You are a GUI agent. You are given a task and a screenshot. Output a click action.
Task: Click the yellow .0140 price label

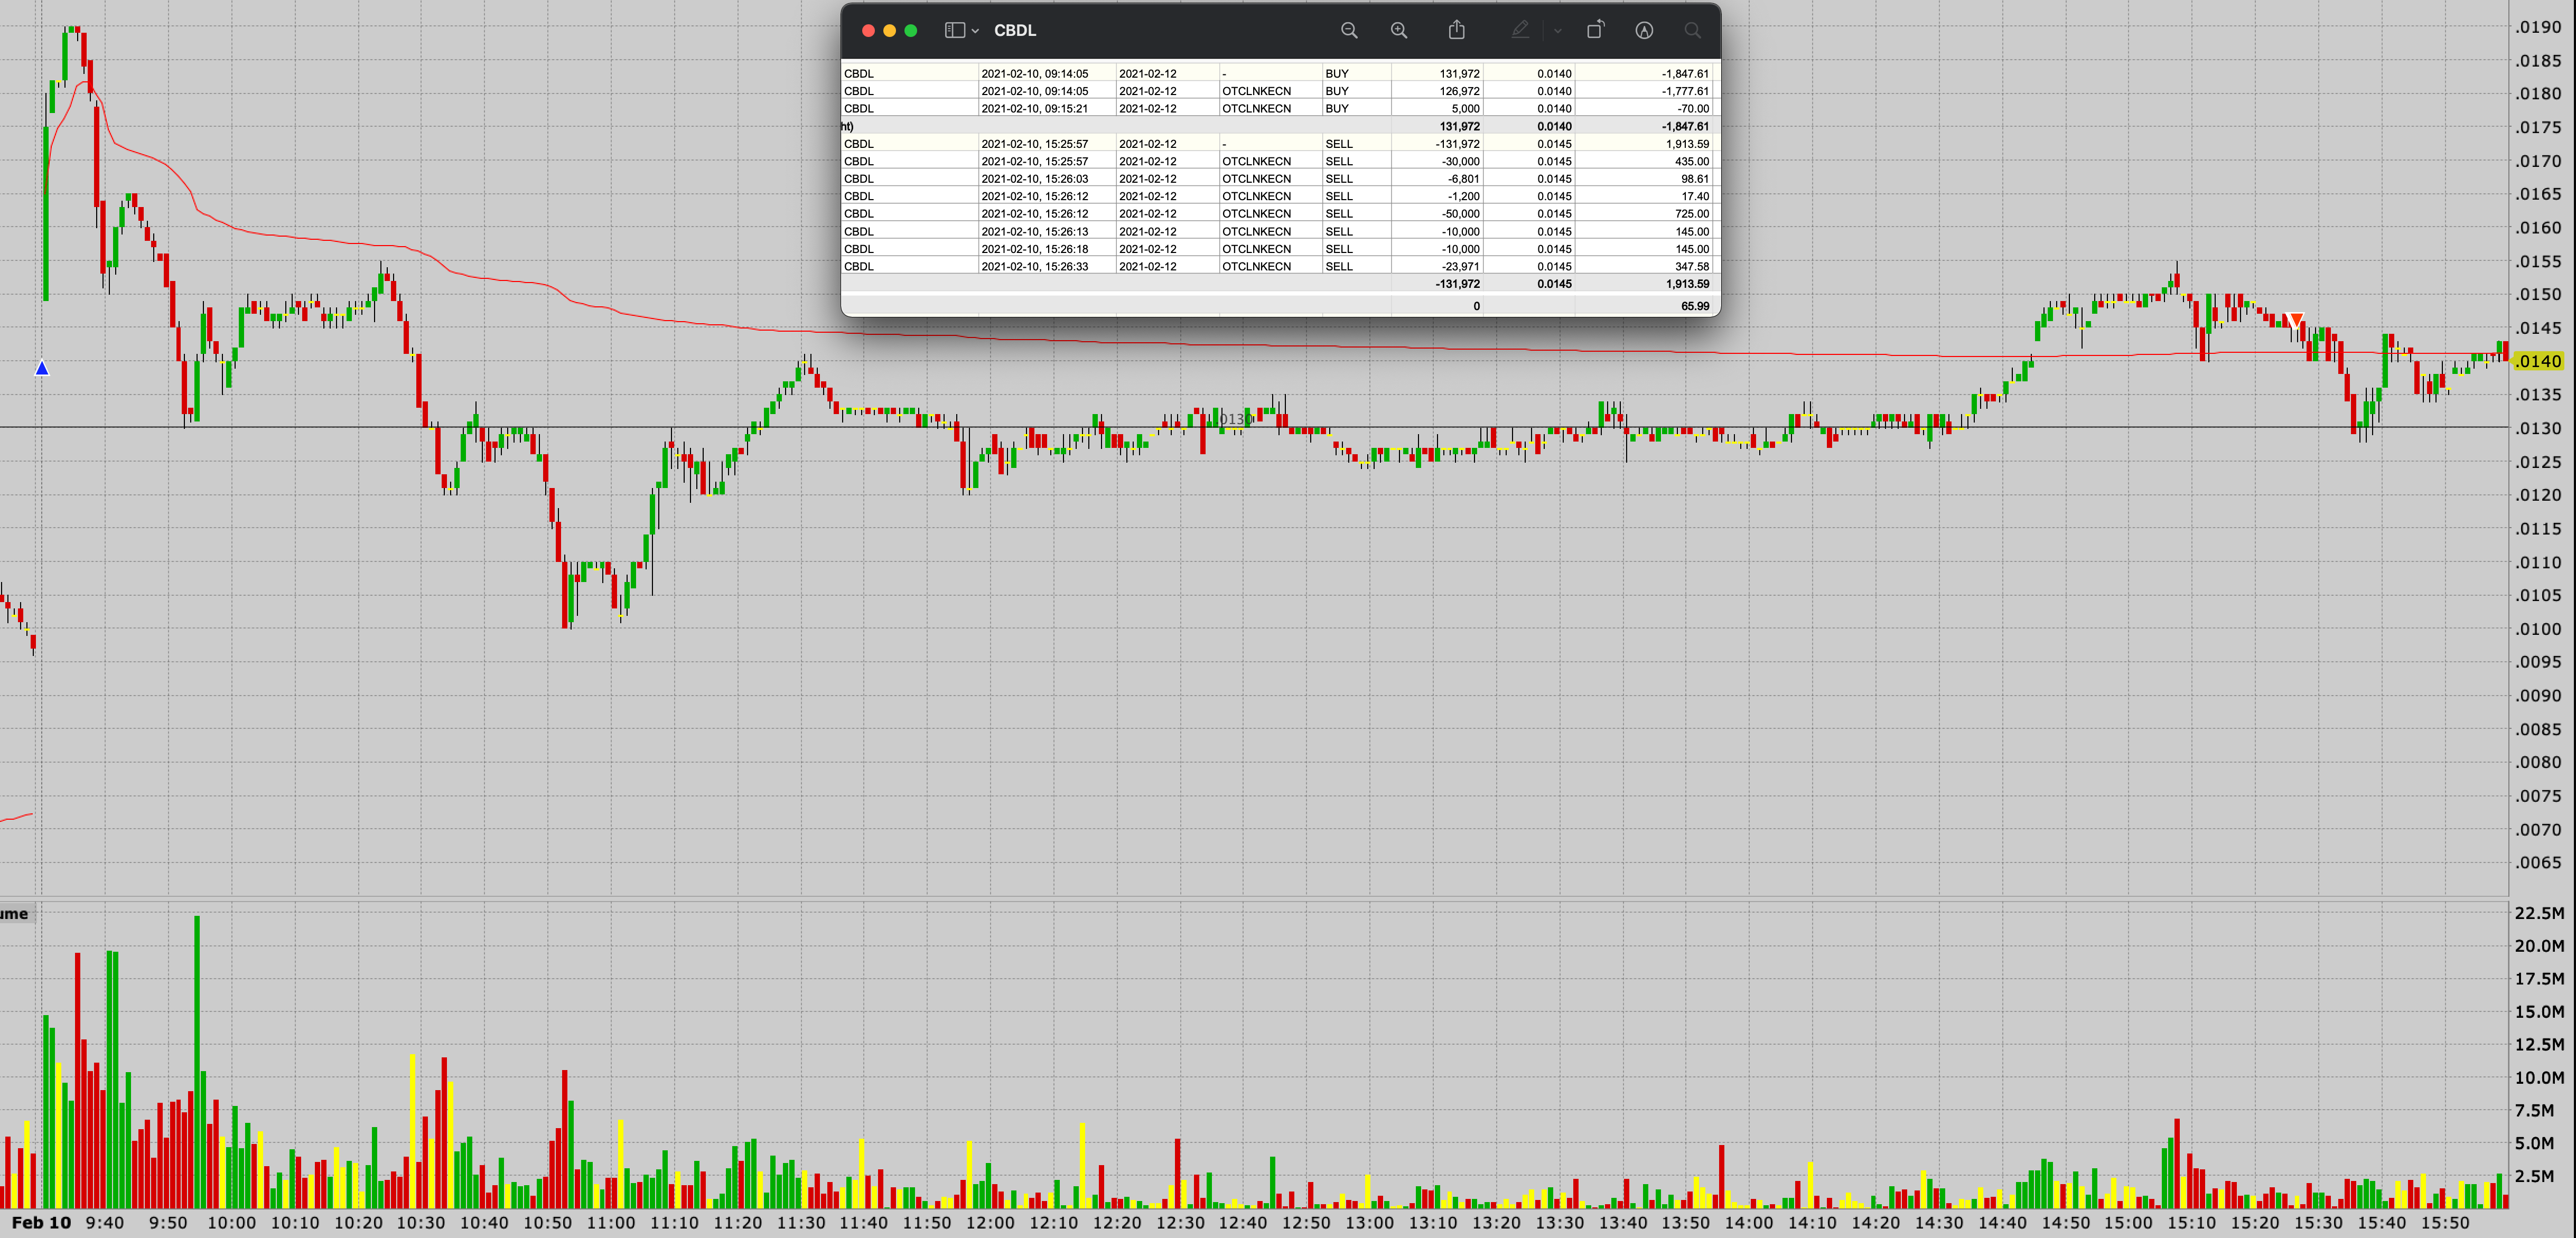coord(2538,361)
